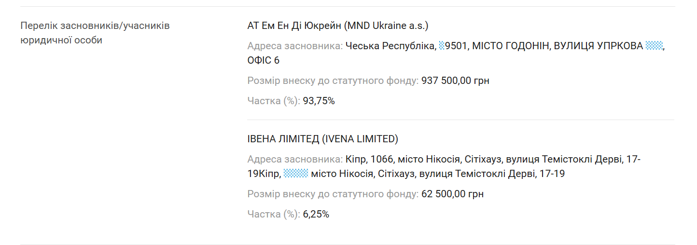The image size is (697, 245).
Task: Click the Чеська Республіка address text
Action: (390, 46)
